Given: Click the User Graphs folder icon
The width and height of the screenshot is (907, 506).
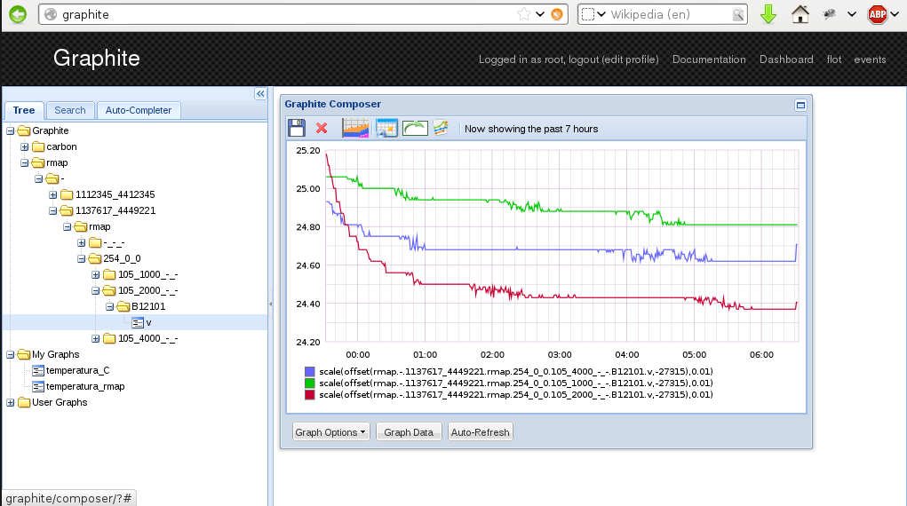Looking at the screenshot, I should [24, 402].
